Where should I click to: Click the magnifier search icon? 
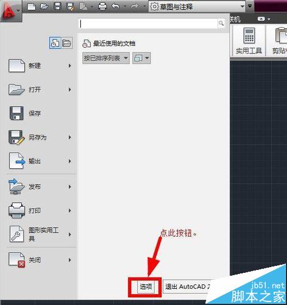[x=222, y=24]
